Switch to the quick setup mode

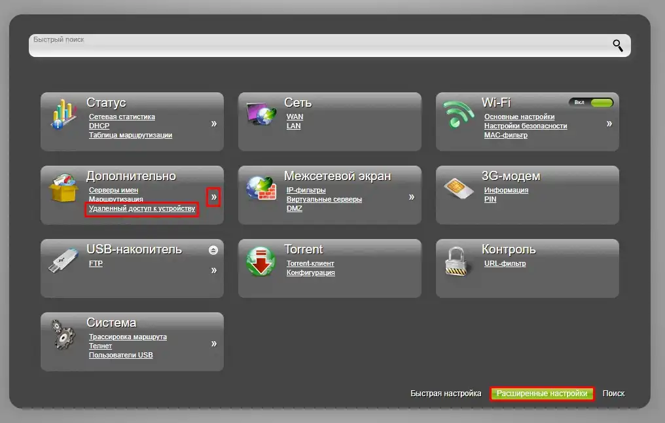tap(446, 394)
